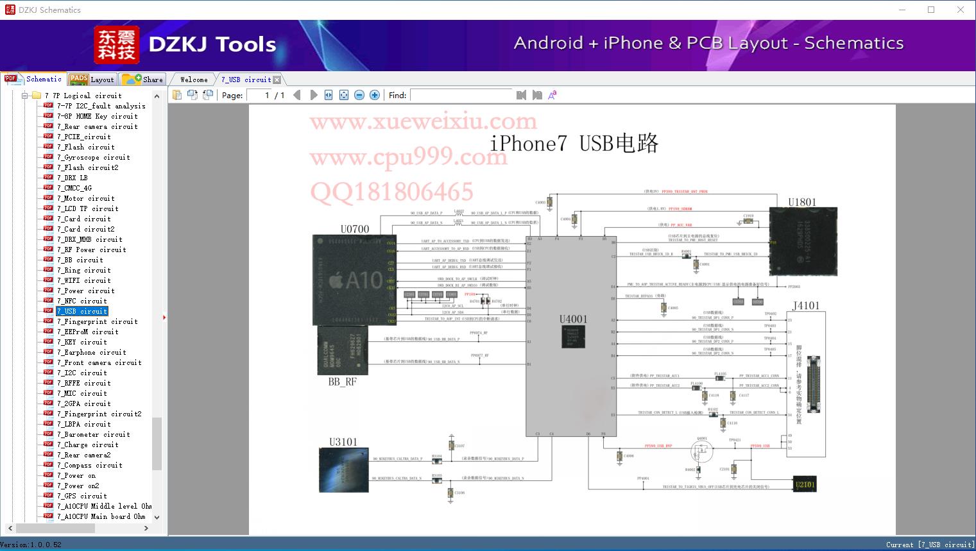The image size is (976, 551).
Task: Click PDF icon beside 7_Power on2
Action: 48,485
